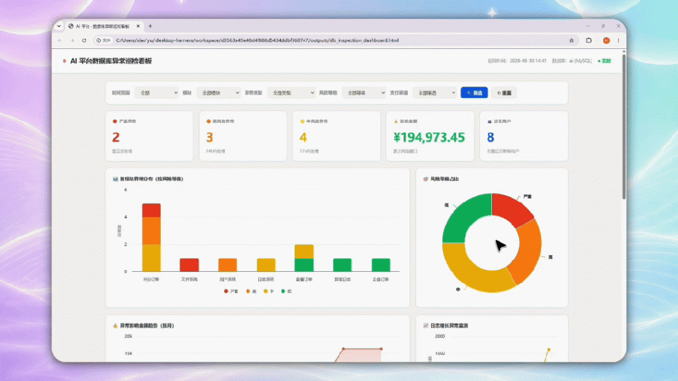Click the page vertical scrollbar thumb
Image resolution: width=678 pixels, height=381 pixels.
[624, 125]
